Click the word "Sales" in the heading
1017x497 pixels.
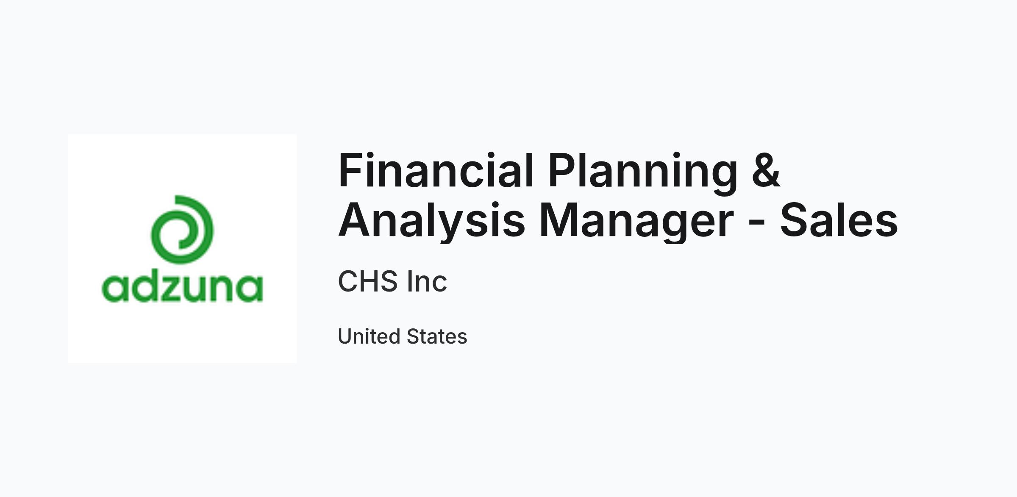tap(839, 219)
